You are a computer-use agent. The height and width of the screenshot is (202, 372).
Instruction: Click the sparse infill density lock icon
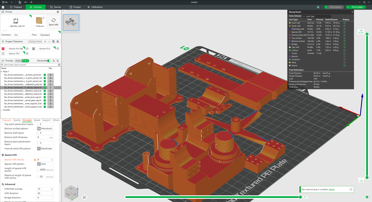pyautogui.click(x=35, y=160)
